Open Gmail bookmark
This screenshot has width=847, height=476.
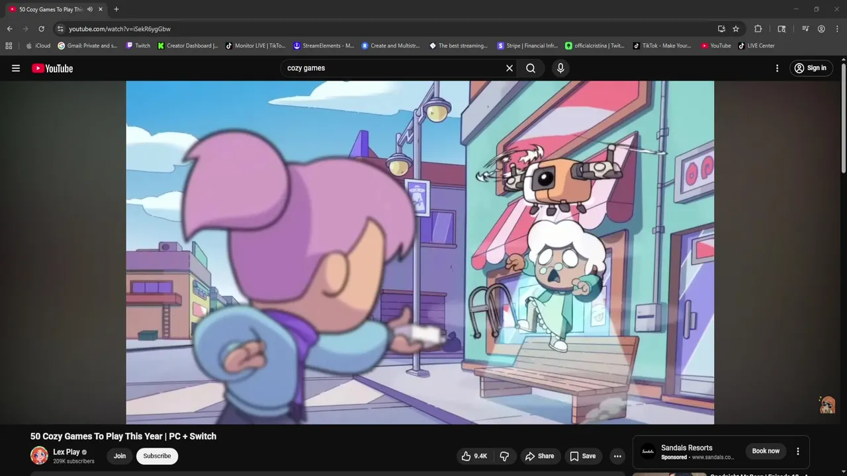tap(87, 46)
